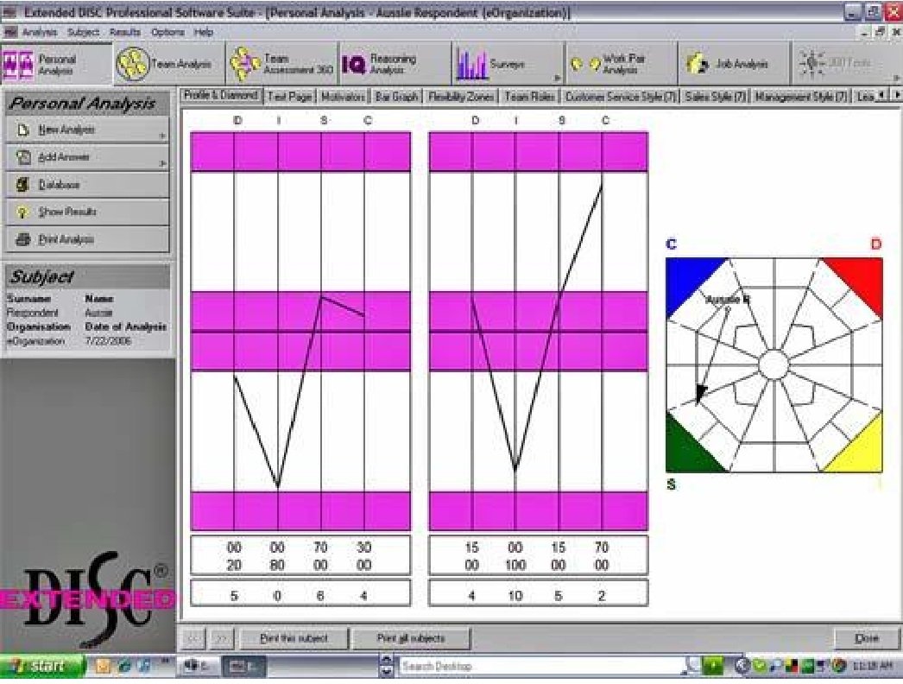This screenshot has height=684, width=903.
Task: Click the Print this subject button
Action: (293, 638)
